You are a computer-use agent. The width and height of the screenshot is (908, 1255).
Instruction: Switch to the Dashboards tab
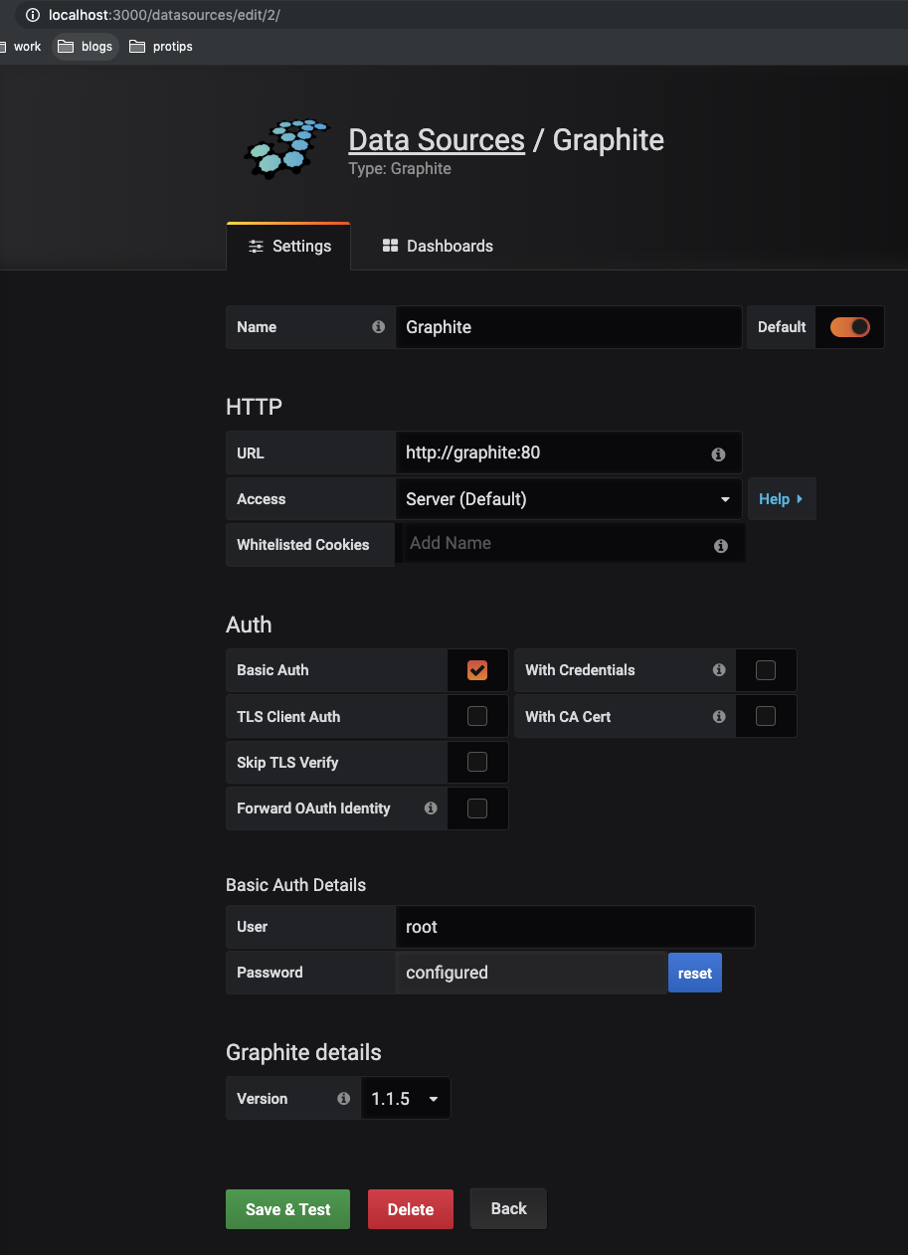[x=438, y=246]
